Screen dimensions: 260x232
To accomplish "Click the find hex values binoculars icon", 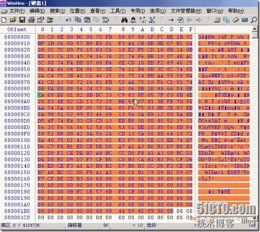I will (x=133, y=20).
